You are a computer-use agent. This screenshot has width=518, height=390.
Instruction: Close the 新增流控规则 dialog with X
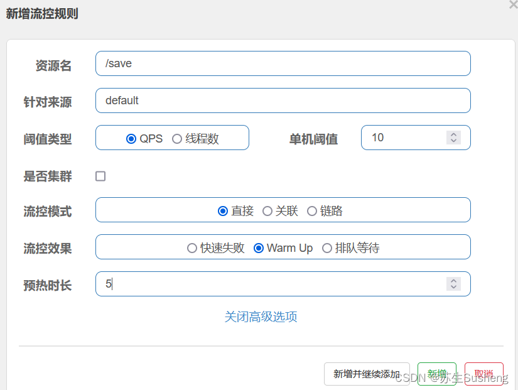tap(514, 4)
